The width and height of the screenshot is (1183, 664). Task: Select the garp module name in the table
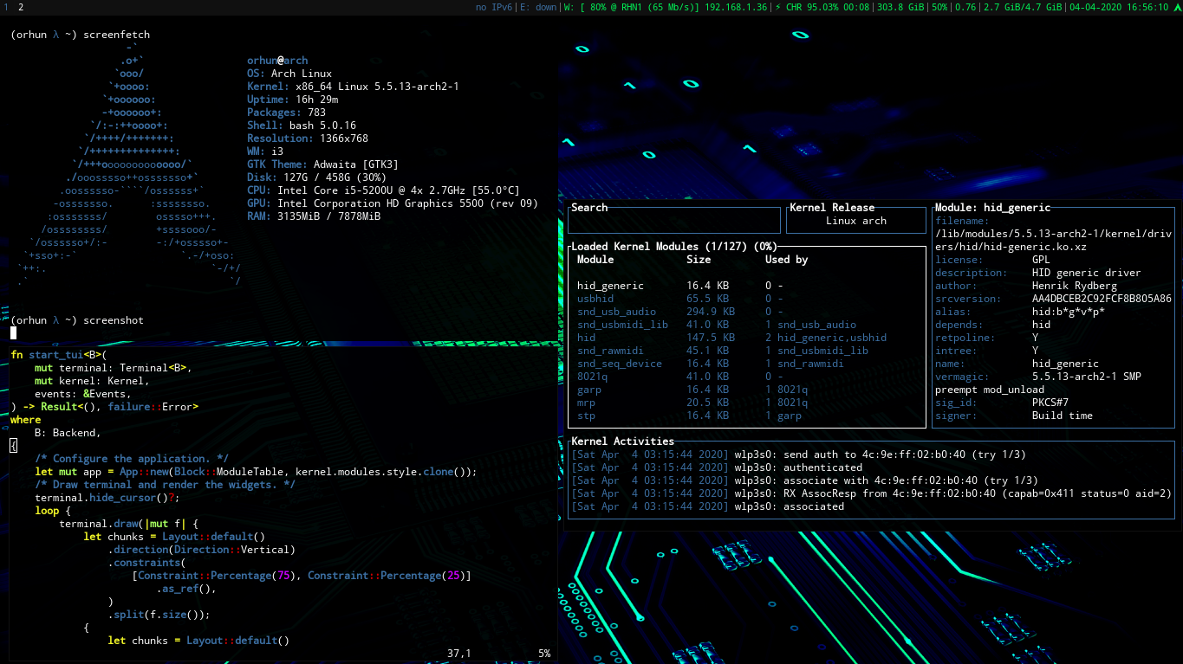point(589,390)
